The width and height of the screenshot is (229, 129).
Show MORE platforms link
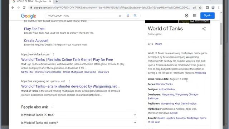pyautogui.click(x=174, y=113)
